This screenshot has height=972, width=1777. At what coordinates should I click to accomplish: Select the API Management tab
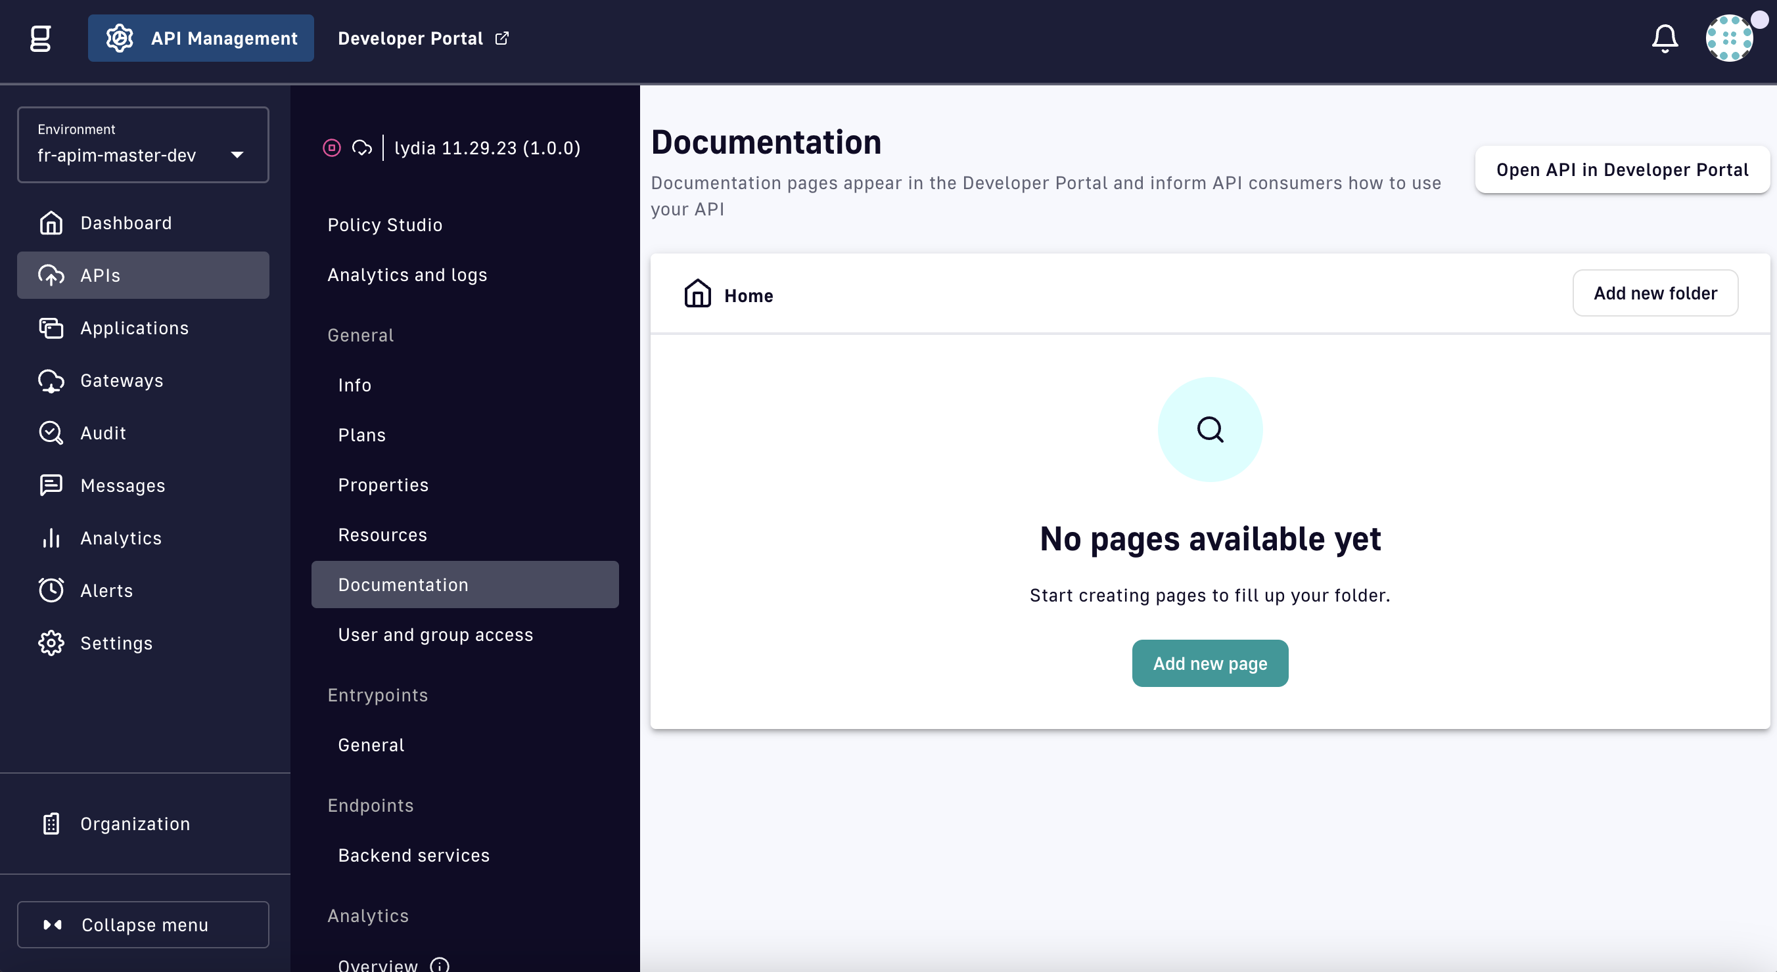[200, 39]
